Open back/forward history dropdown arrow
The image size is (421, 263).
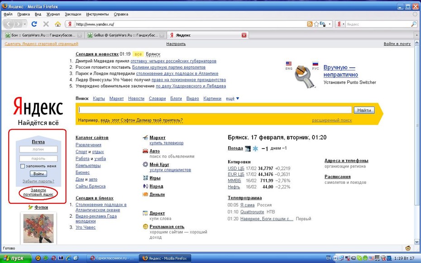(25, 24)
